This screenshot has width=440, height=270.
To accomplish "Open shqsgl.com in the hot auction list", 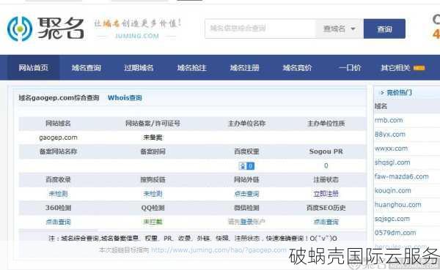I will pyautogui.click(x=392, y=162).
